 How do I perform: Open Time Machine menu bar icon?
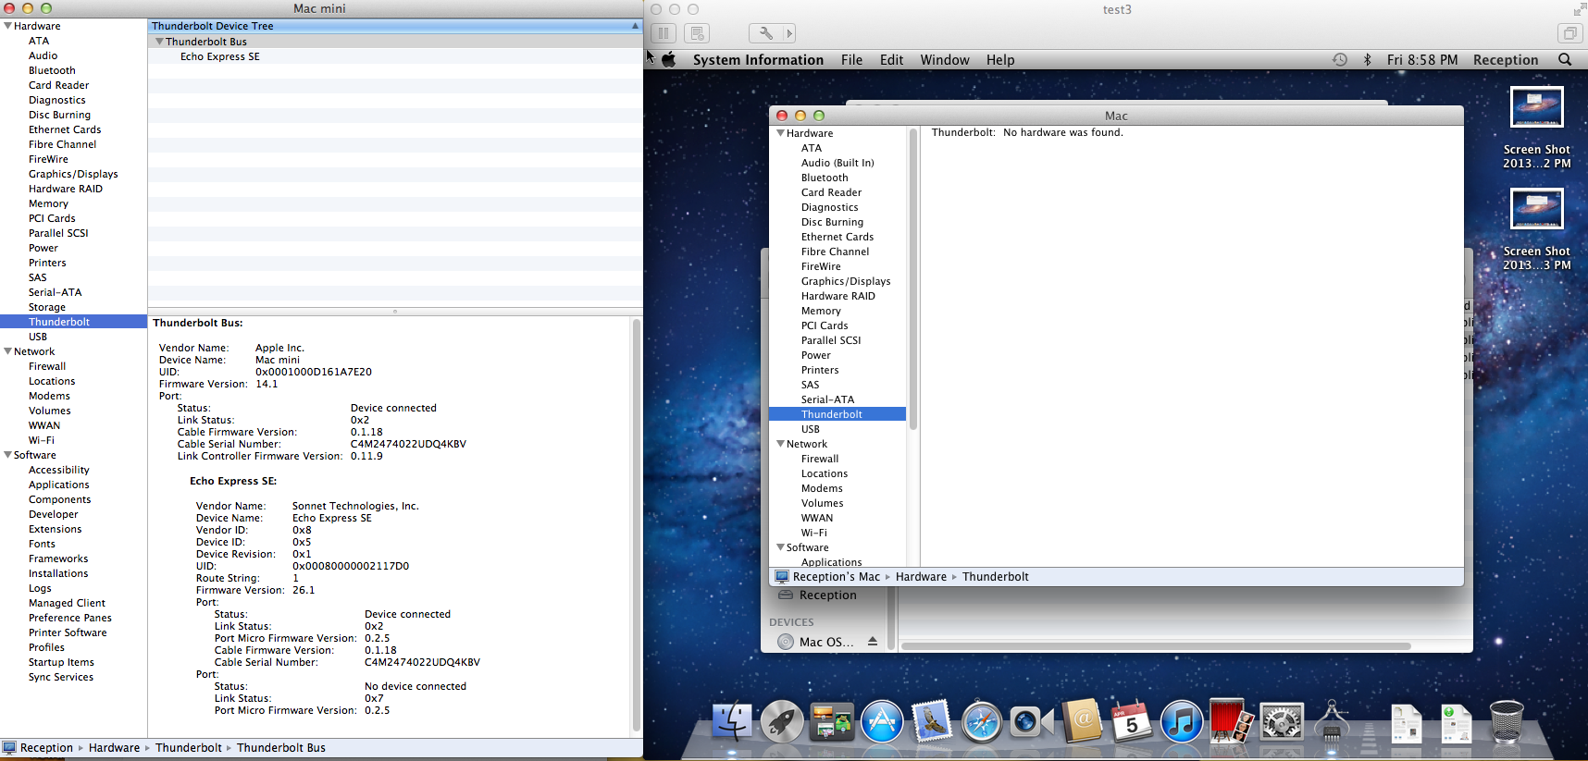1339,59
